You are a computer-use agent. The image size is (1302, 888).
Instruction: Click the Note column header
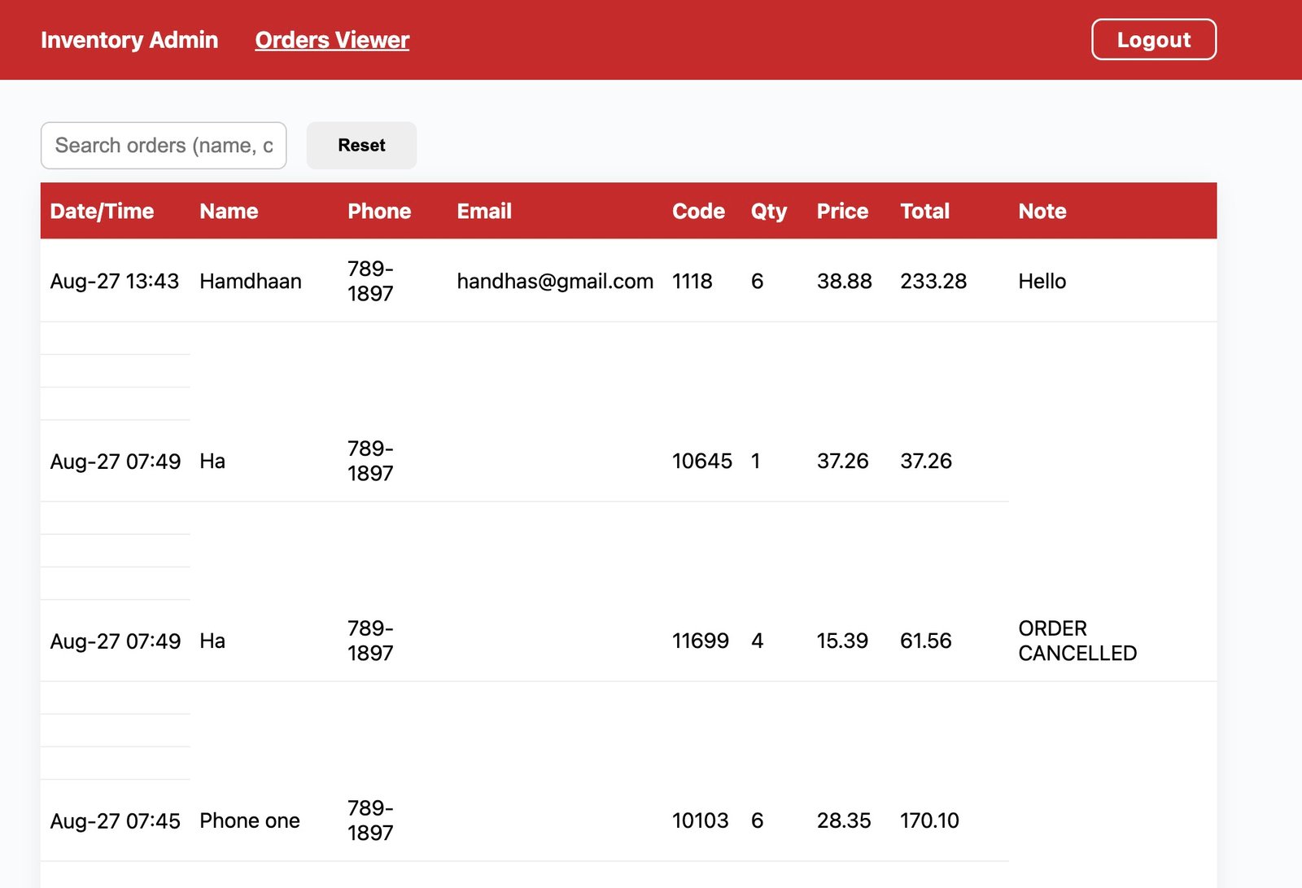tap(1042, 211)
